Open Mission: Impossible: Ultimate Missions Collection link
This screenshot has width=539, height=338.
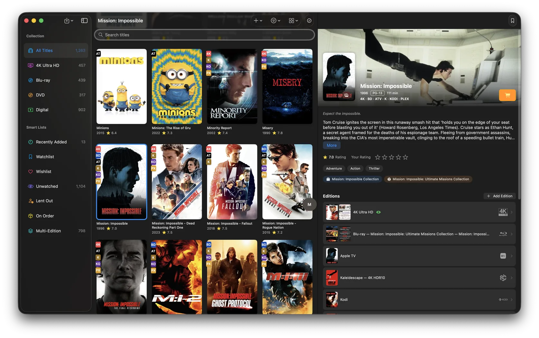coord(428,179)
